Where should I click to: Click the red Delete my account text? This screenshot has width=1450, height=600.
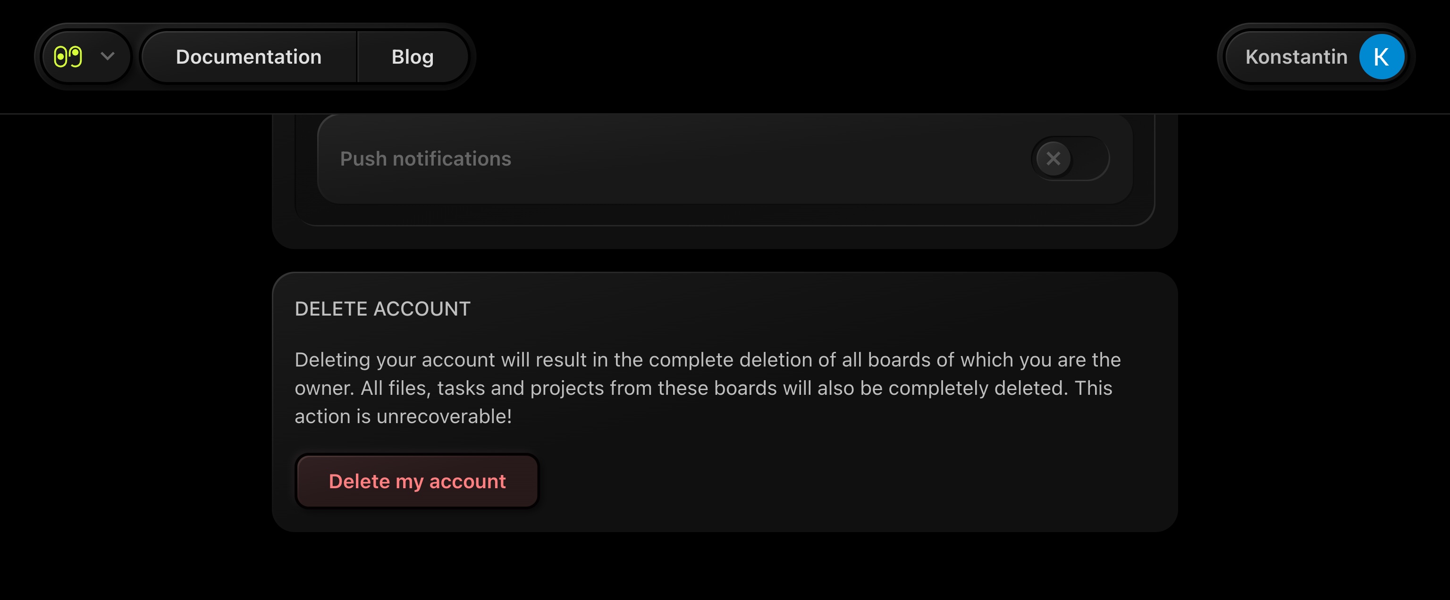pyautogui.click(x=417, y=481)
